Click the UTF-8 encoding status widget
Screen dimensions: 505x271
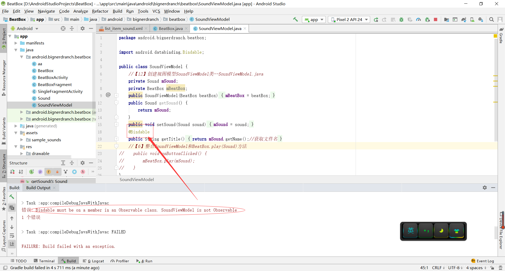tap(455, 268)
